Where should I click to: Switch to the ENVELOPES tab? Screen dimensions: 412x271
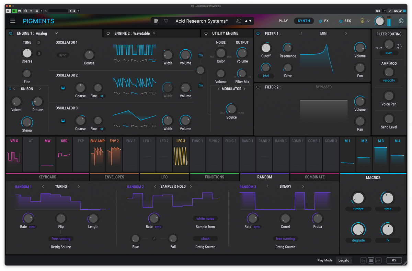114,177
